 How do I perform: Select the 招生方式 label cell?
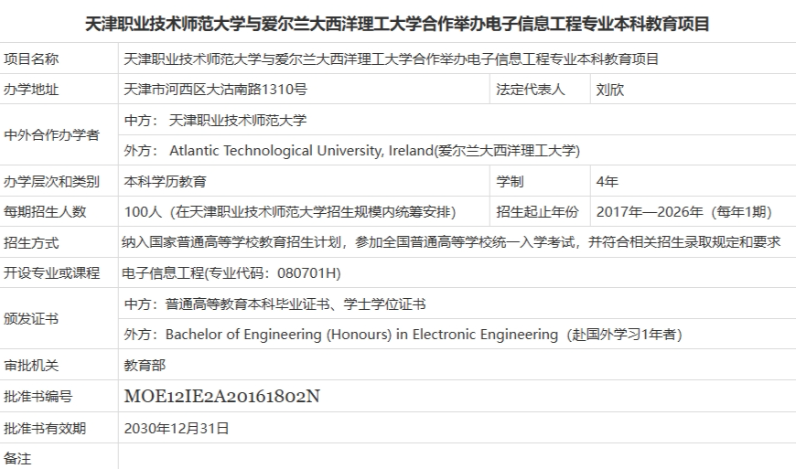pos(59,242)
